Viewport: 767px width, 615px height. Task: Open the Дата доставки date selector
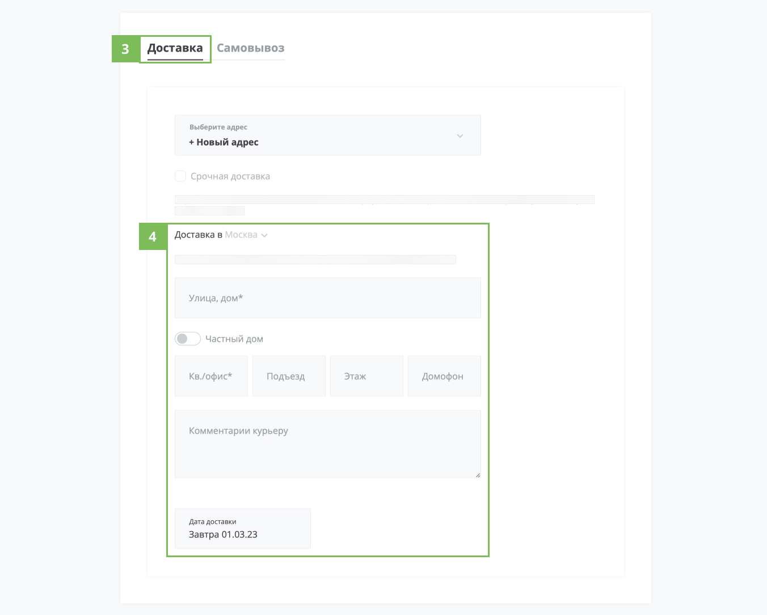[242, 529]
